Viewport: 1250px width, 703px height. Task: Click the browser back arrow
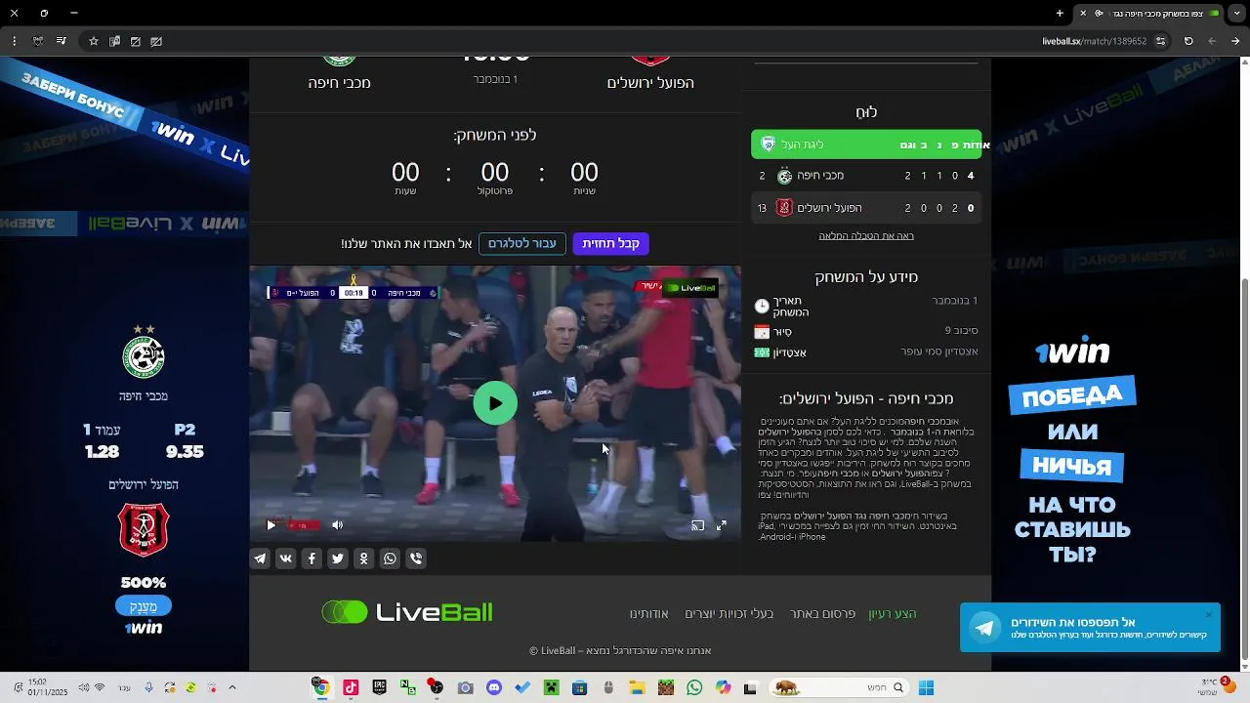click(x=1235, y=41)
